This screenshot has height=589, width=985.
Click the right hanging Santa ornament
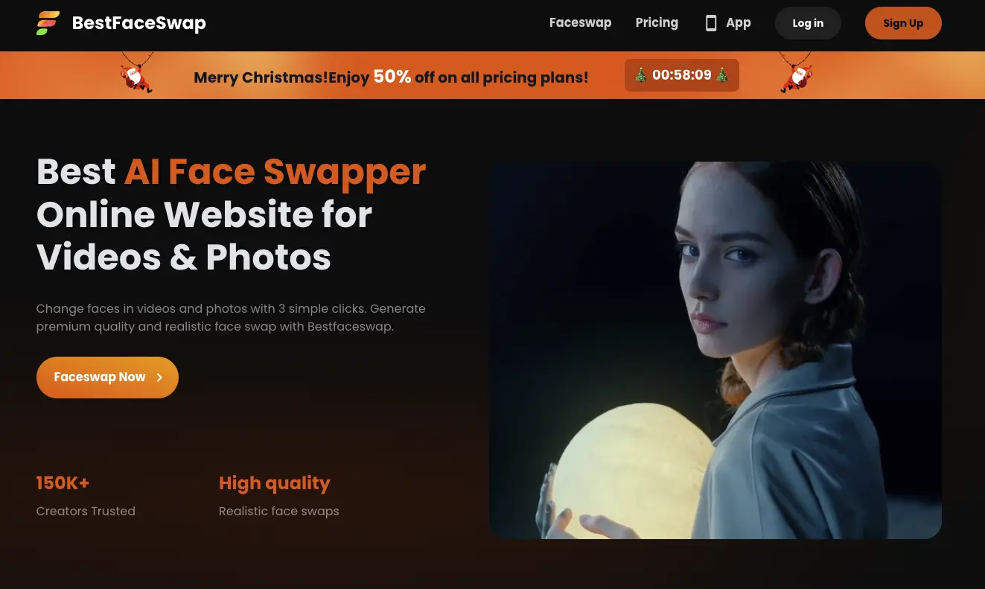point(796,75)
